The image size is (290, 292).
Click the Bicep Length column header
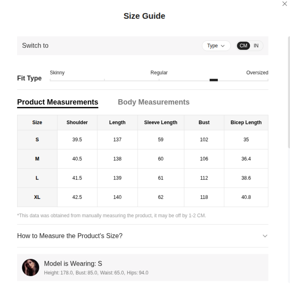(x=246, y=123)
